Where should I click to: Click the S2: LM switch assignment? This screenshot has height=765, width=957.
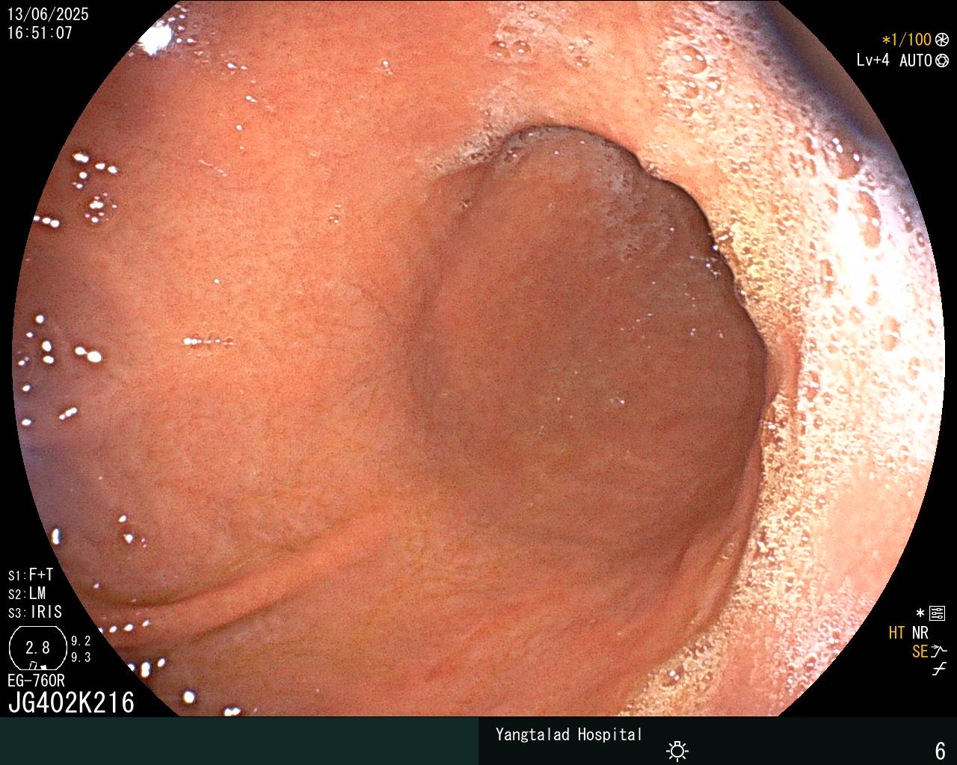click(27, 594)
